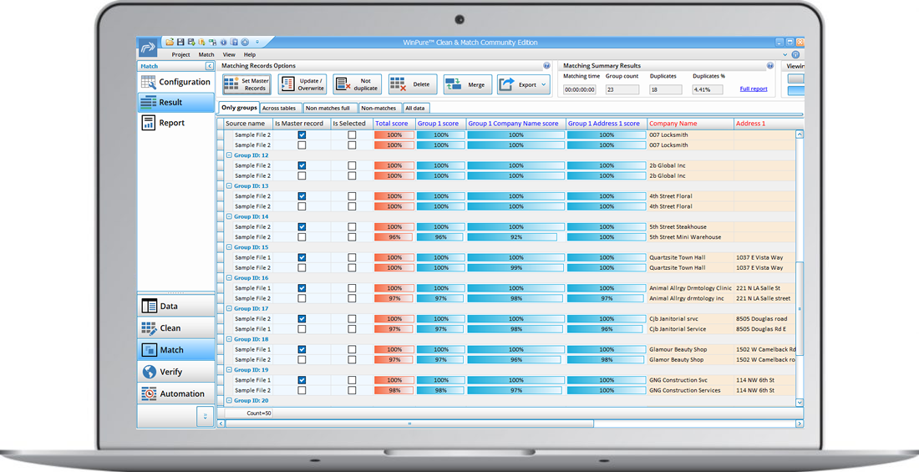Sort by Source name column header
The image size is (919, 472).
pos(248,124)
